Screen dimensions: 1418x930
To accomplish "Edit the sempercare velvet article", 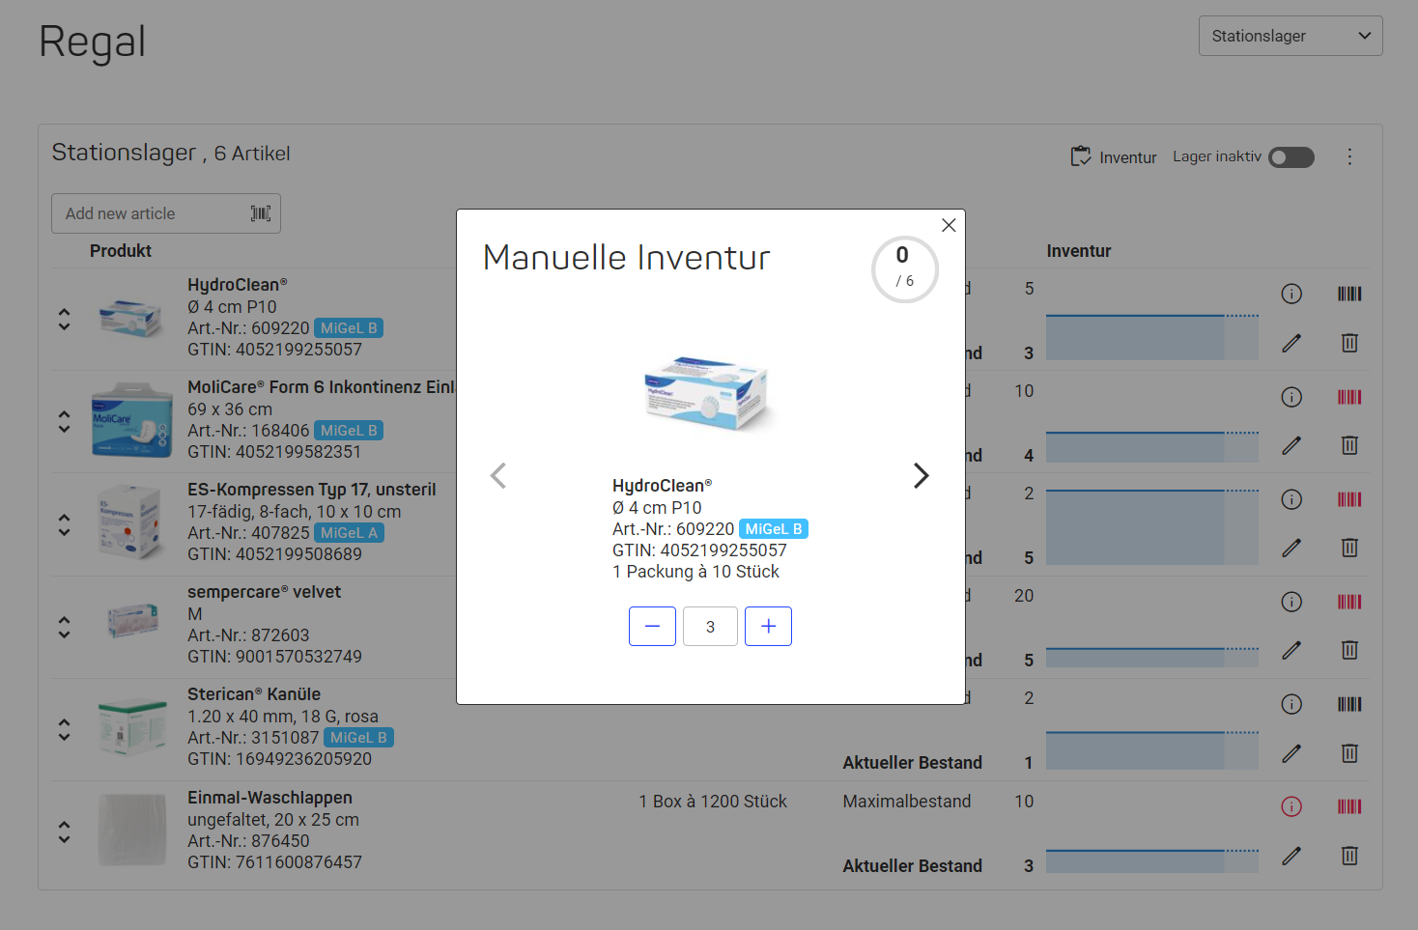I will 1291,650.
